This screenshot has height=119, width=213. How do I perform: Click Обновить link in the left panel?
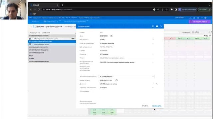pyautogui.click(x=46, y=33)
